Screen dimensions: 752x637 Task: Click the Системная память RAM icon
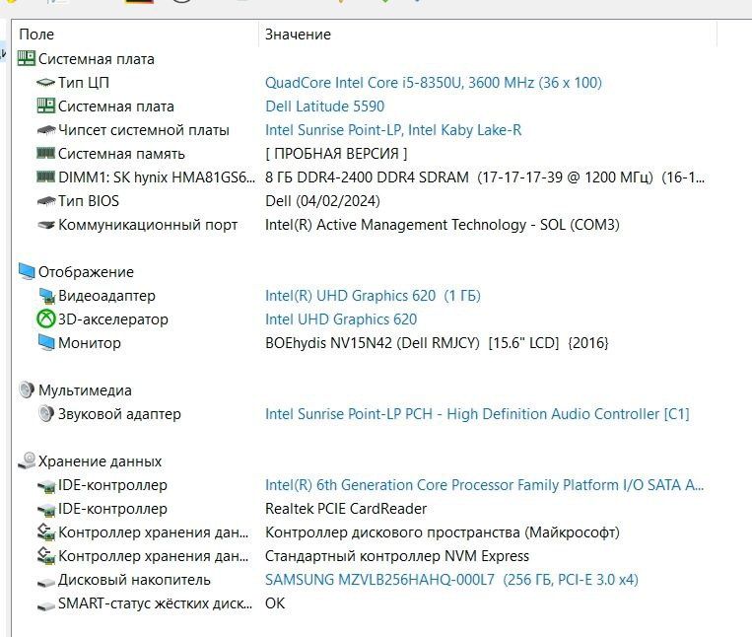pos(46,153)
